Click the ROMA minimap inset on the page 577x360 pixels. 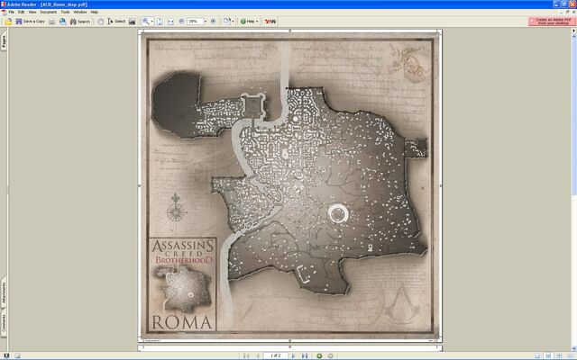click(183, 284)
